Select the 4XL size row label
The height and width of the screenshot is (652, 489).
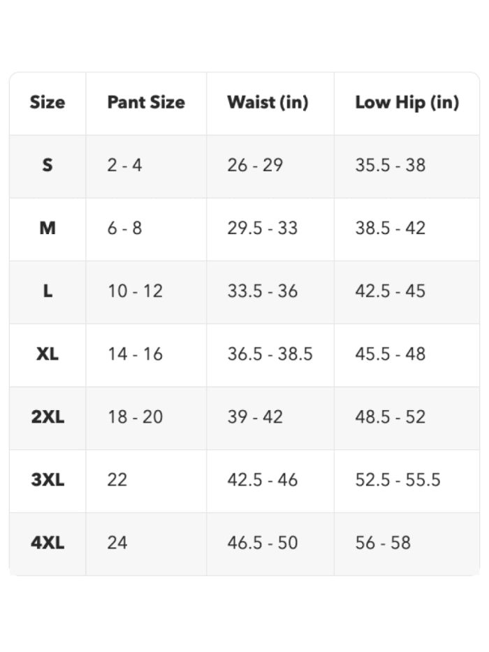click(48, 543)
